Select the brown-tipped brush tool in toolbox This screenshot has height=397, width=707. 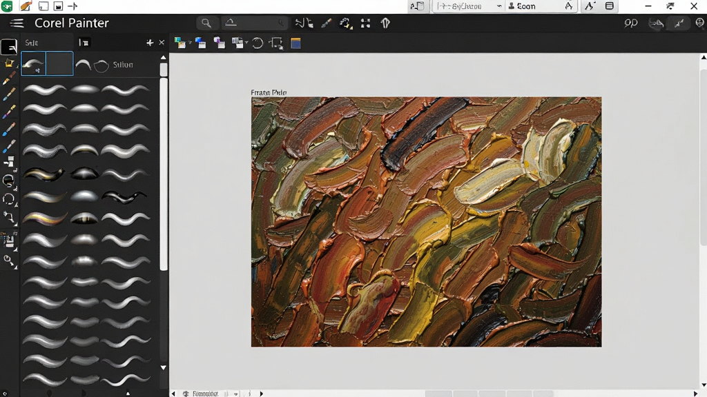click(9, 79)
